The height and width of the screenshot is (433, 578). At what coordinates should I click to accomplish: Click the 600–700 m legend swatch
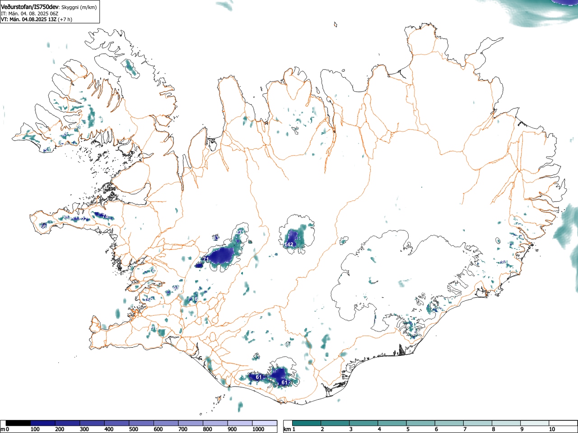click(166, 423)
